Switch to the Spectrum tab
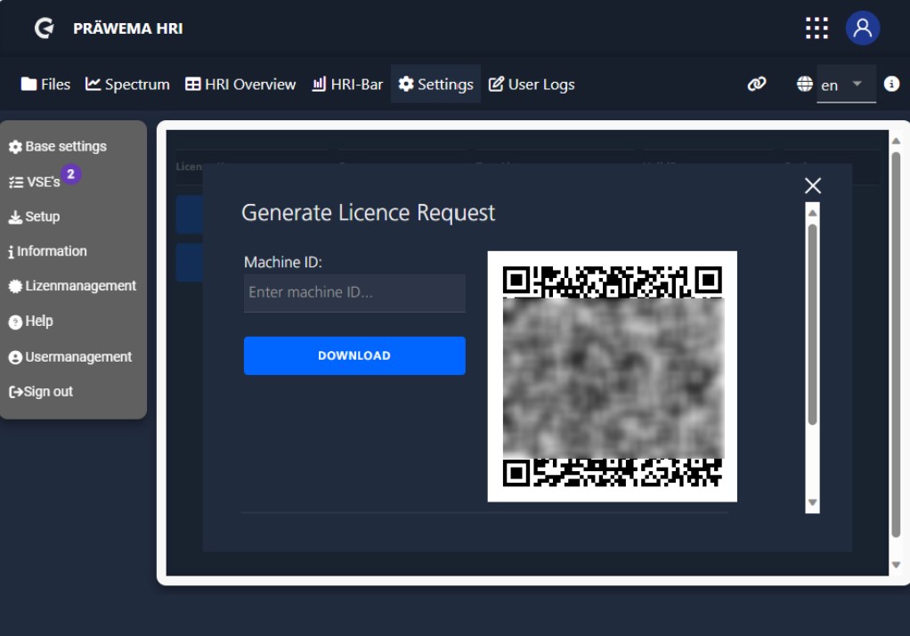Image resolution: width=910 pixels, height=636 pixels. (127, 85)
